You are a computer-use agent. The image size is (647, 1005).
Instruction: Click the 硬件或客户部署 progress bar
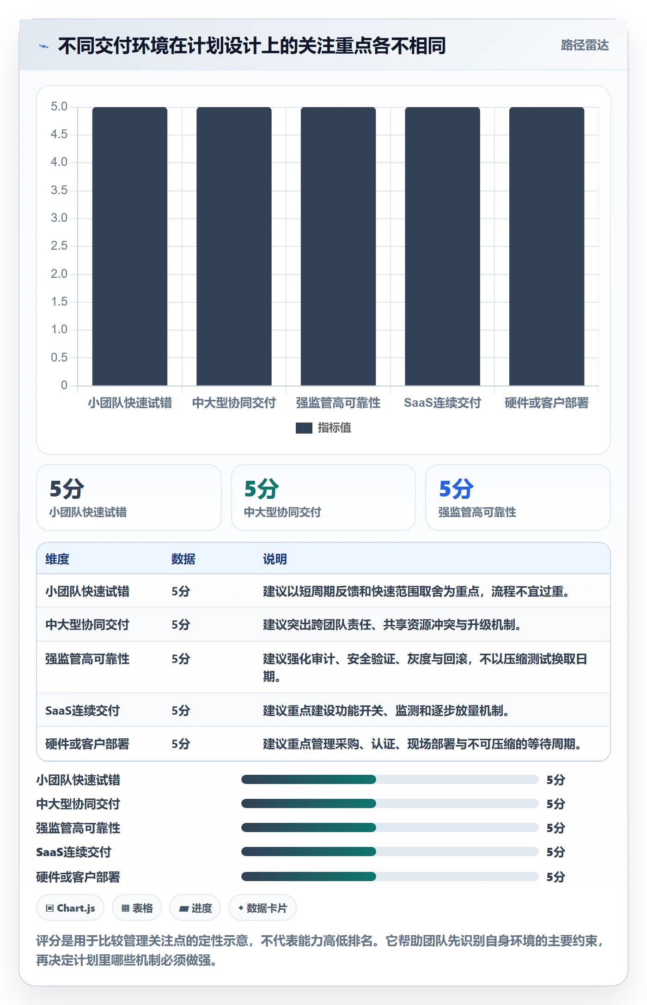[390, 877]
